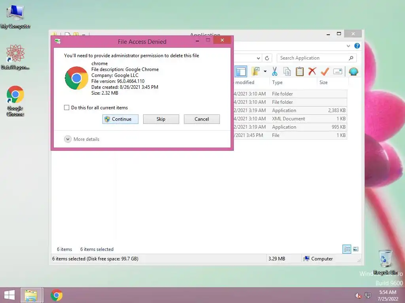
Task: Open the address bar history dropdown
Action: (x=258, y=58)
